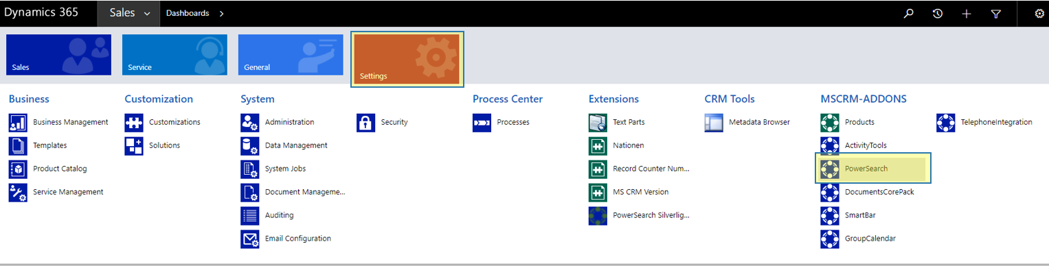The image size is (1049, 266).
Task: Open the DocumentsCorePack link
Action: coord(879,192)
